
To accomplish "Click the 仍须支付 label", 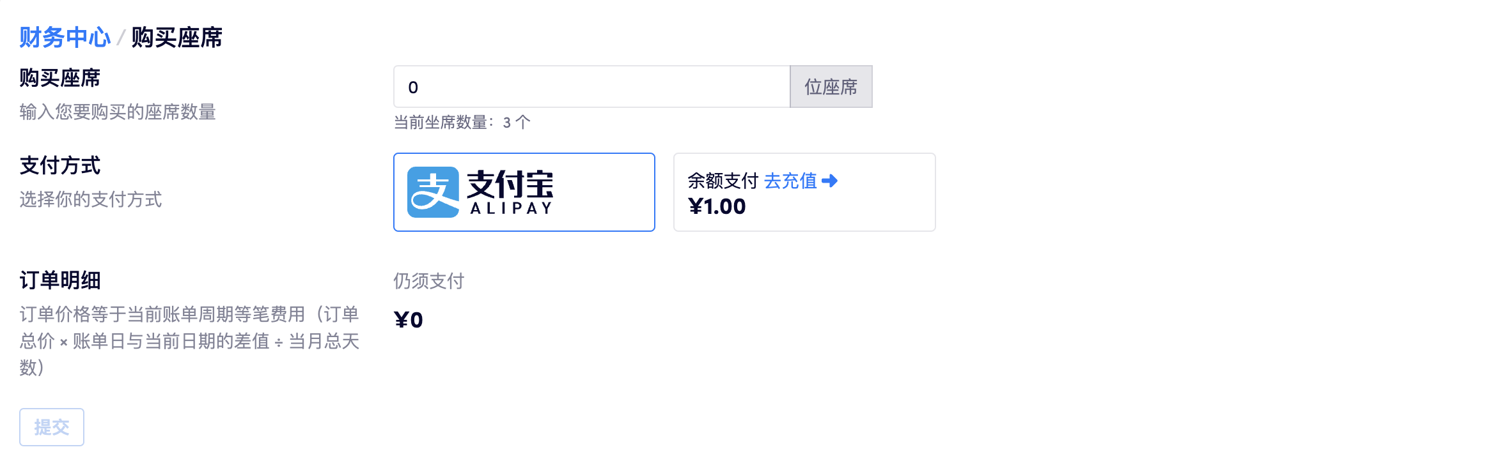I will (428, 281).
